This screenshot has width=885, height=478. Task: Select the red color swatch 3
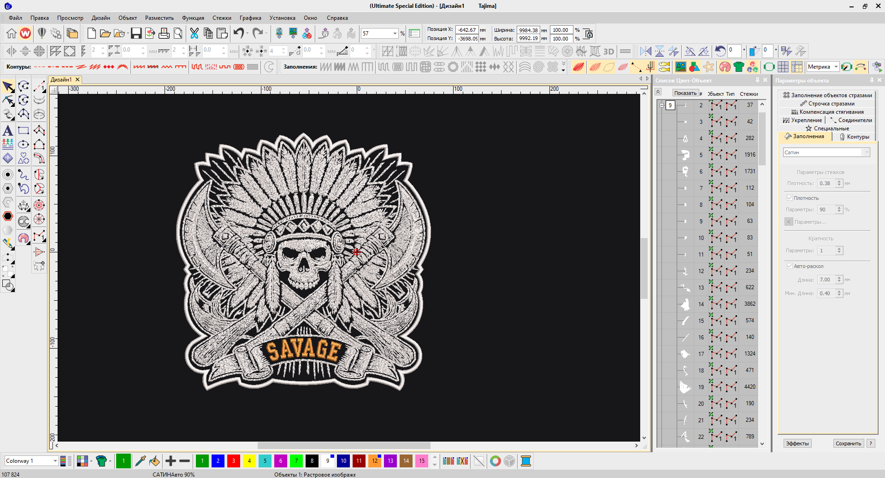click(234, 461)
